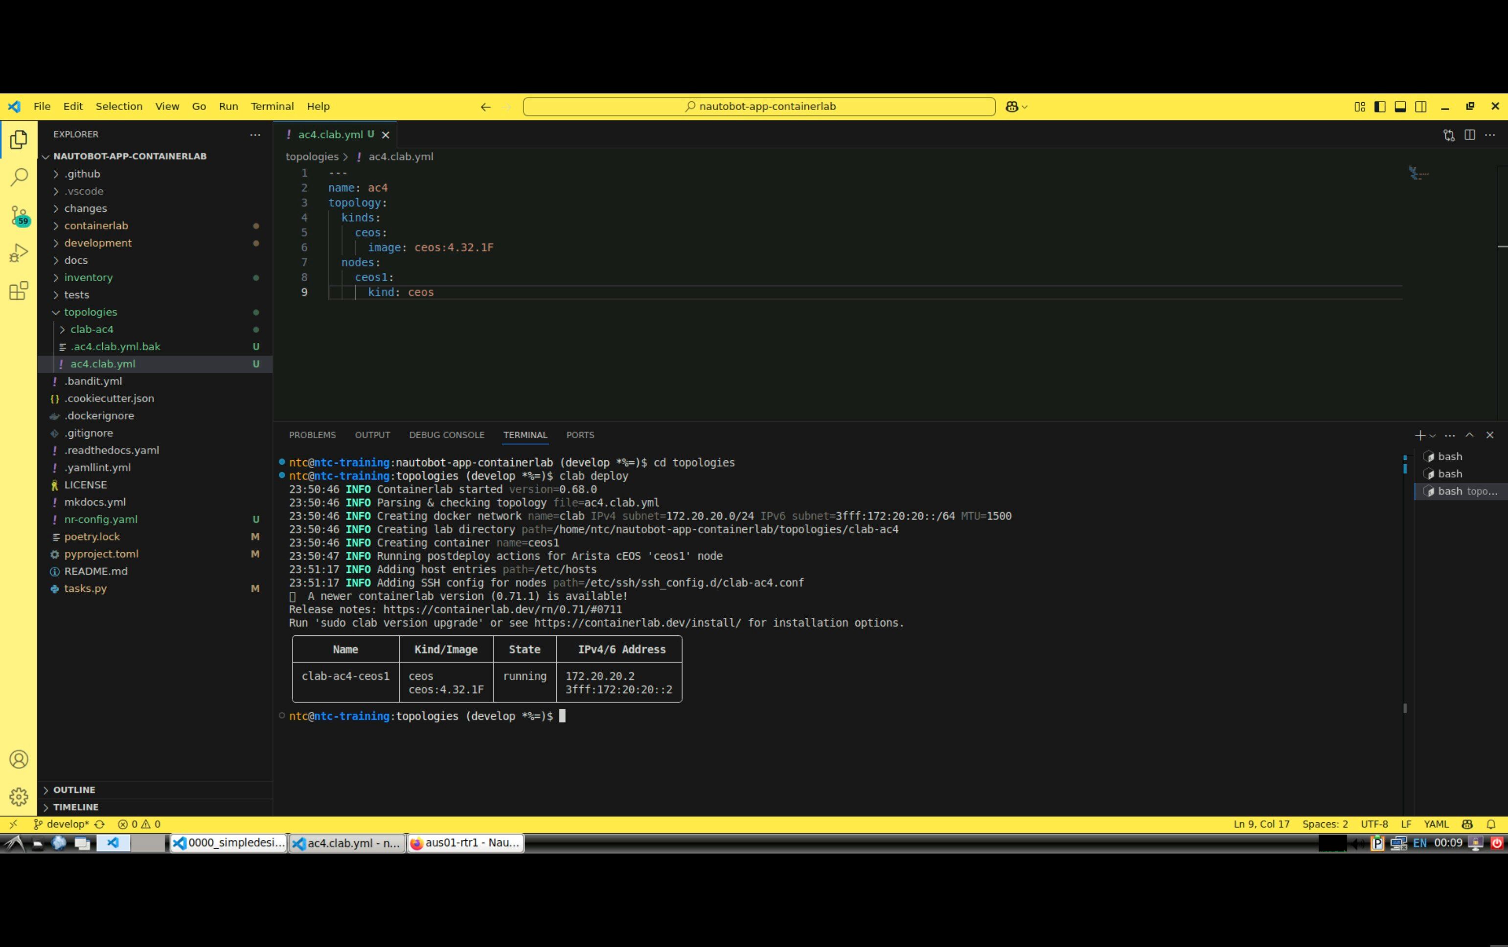Toggle the bottom panel visibility
This screenshot has height=947, width=1508.
[x=1400, y=107]
